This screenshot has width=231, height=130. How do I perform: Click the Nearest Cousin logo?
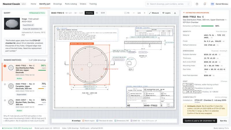tap(11, 4)
